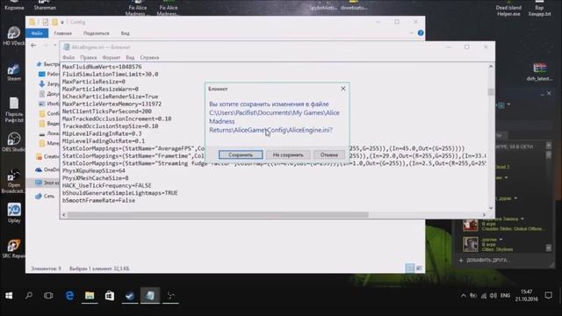The width and height of the screenshot is (562, 316).
Task: Open the HD VDeck desktop shortcut
Action: [14, 36]
